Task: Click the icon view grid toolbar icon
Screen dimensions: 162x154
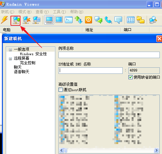Action: [131, 20]
